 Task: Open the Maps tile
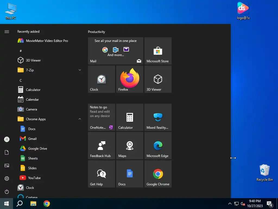(130, 146)
